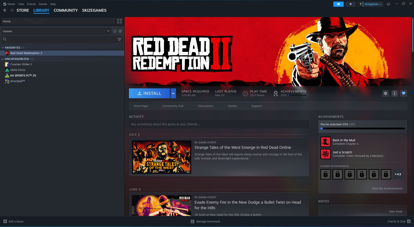Open advanced filter options icon
The height and width of the screenshot is (227, 414).
[x=119, y=39]
